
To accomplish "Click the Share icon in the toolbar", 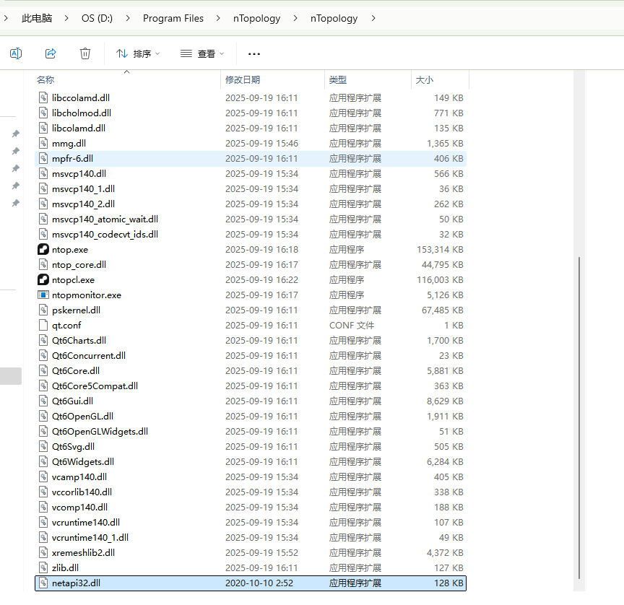I will point(51,53).
